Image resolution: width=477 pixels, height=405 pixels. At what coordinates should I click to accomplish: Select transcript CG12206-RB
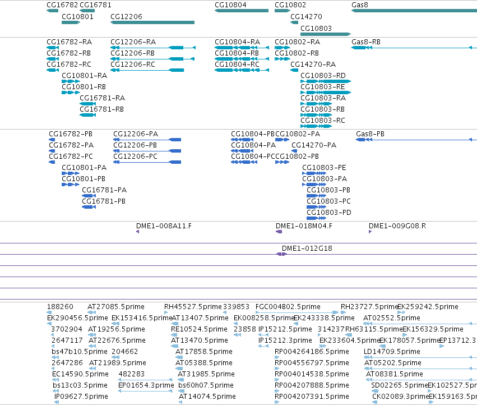pyautogui.click(x=152, y=59)
